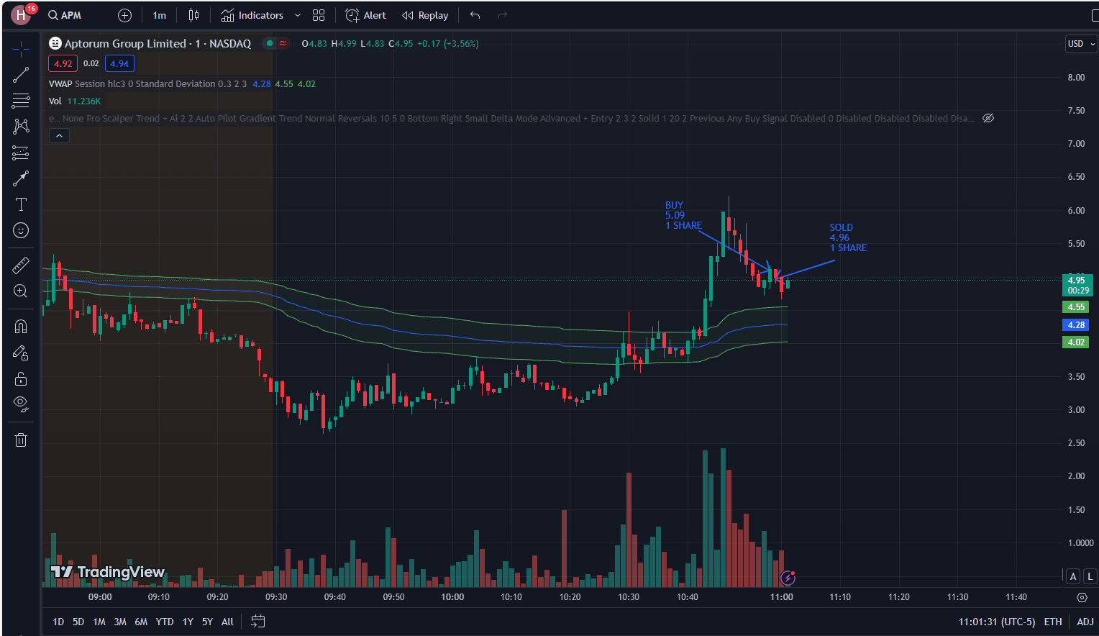Toggle magnet mode in the drawing toolbar
Image resolution: width=1099 pixels, height=636 pixels.
click(21, 327)
